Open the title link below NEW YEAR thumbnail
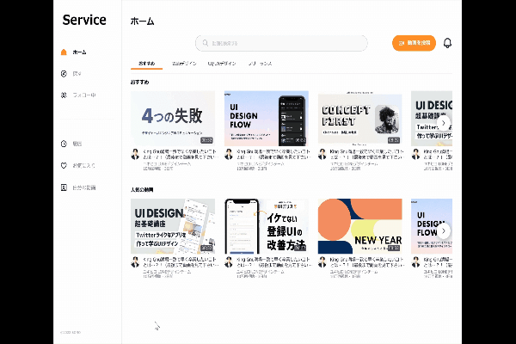The height and width of the screenshot is (344, 516). tap(367, 262)
